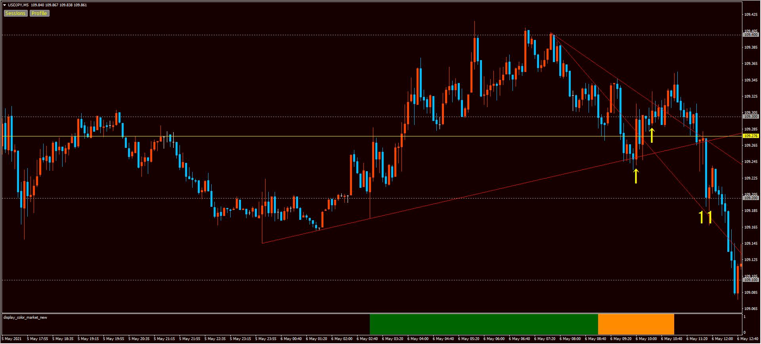Click the yellow 109.276 price tag
The image size is (761, 344).
pyautogui.click(x=751, y=136)
